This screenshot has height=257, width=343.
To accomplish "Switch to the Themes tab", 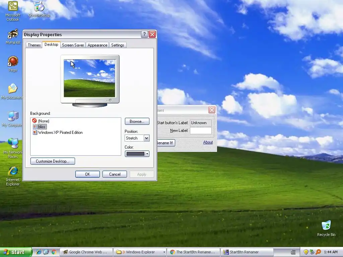I will point(34,45).
